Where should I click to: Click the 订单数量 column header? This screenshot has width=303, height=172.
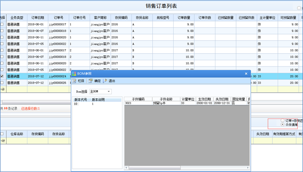[184, 18]
